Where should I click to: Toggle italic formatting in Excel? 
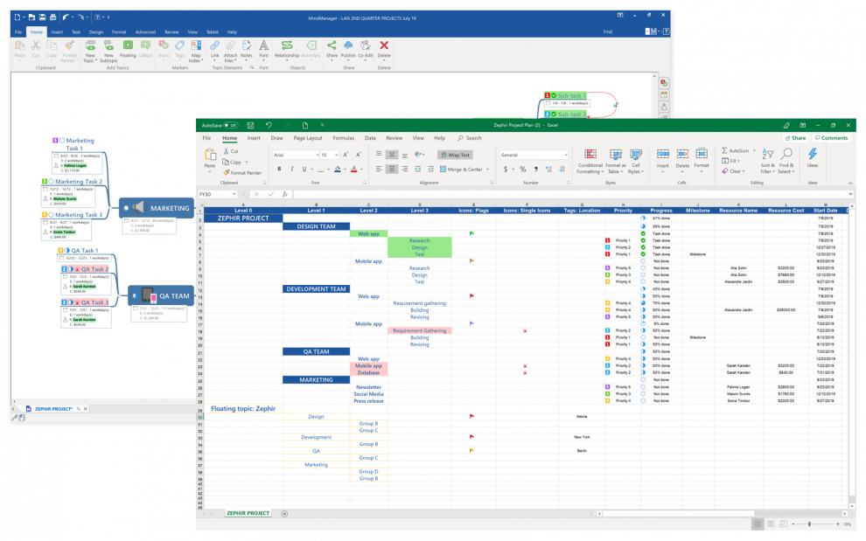[290, 168]
